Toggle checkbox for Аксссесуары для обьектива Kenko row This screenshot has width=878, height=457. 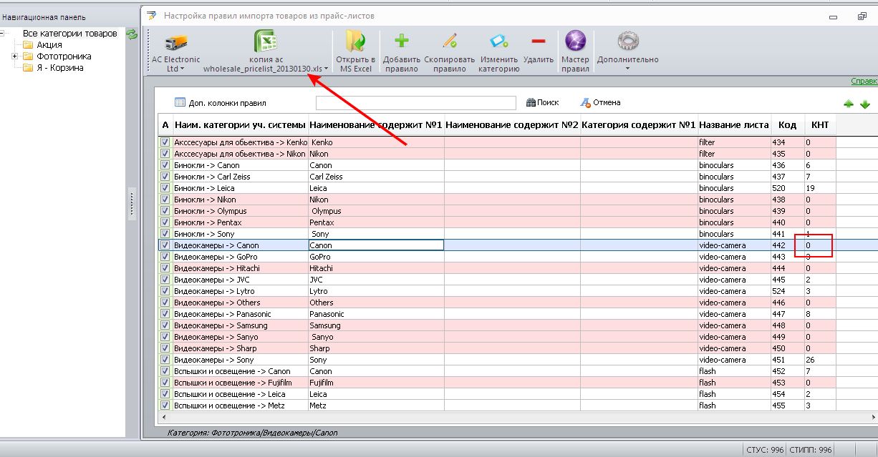click(x=165, y=142)
